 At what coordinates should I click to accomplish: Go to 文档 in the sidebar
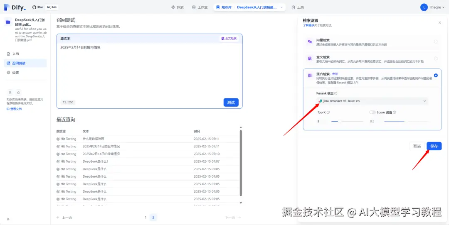[25, 54]
